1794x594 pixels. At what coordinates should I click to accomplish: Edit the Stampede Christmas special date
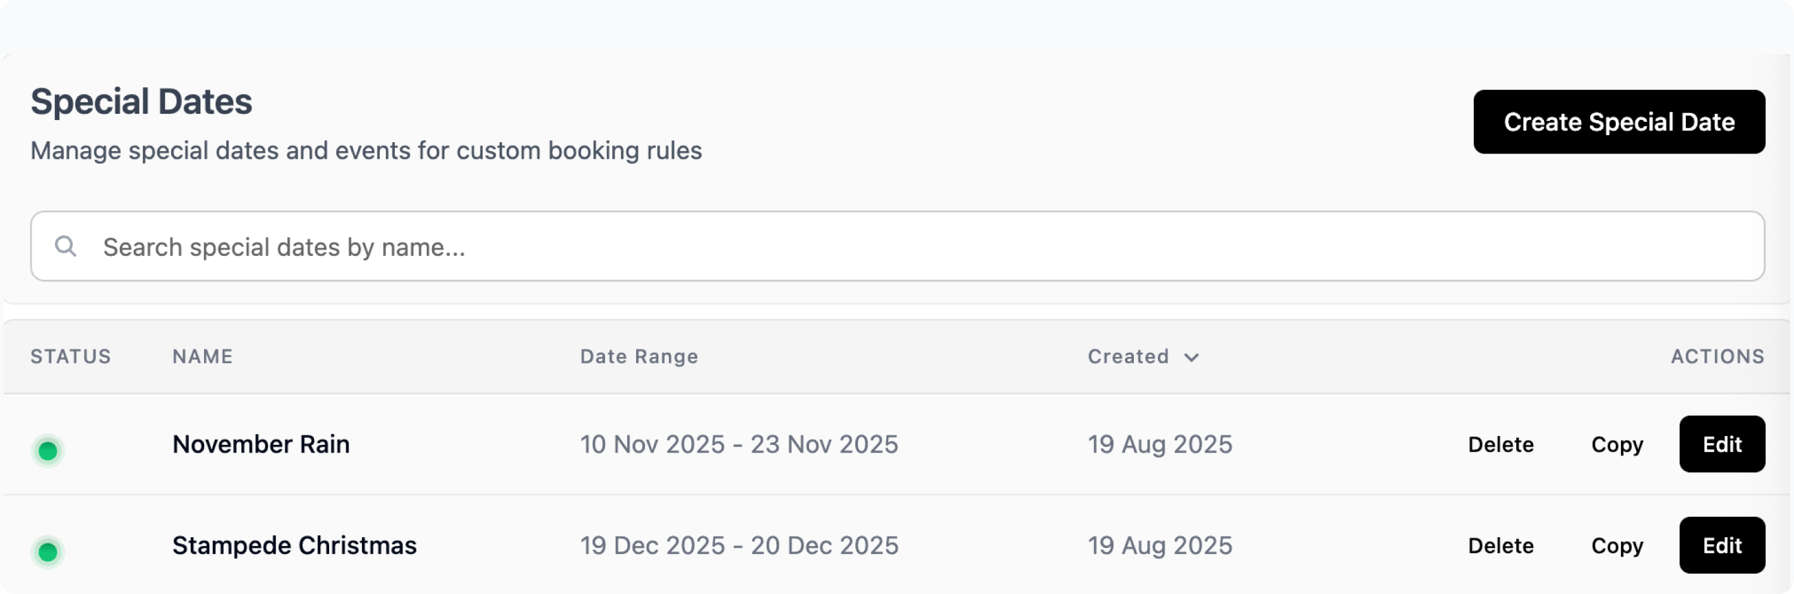click(1721, 545)
